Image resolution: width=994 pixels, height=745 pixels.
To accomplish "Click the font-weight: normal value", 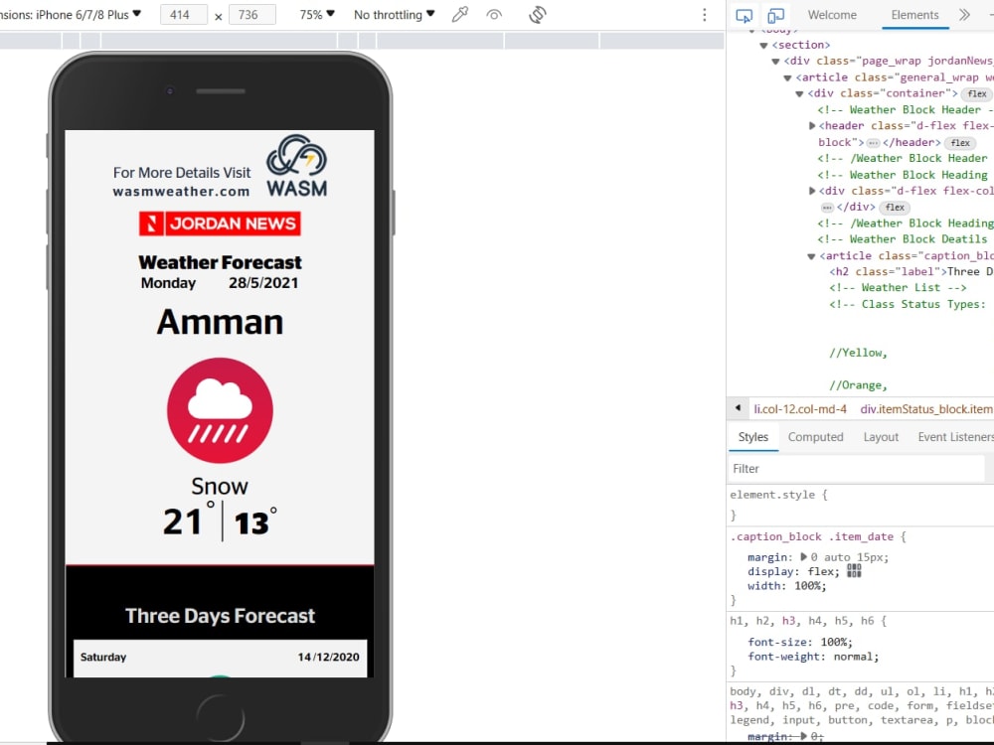I will point(854,657).
